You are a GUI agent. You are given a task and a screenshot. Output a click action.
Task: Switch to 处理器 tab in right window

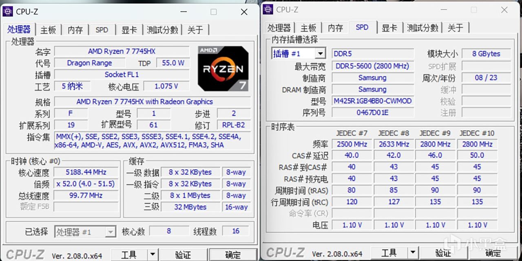point(279,28)
